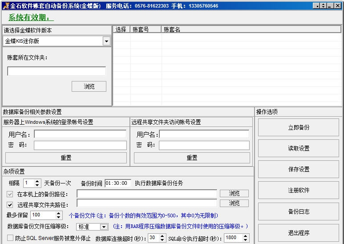Click the up-down arrows title bar button
The image size is (344, 244).
click(x=322, y=6)
